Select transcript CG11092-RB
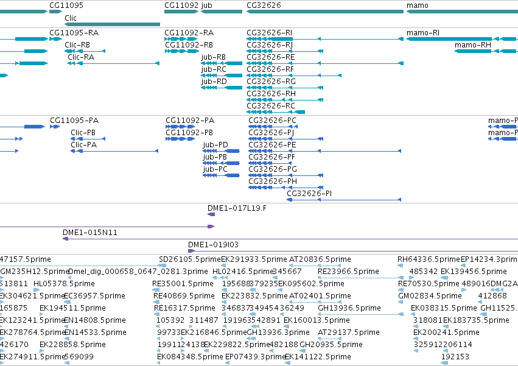The height and width of the screenshot is (366, 518). coord(182,51)
